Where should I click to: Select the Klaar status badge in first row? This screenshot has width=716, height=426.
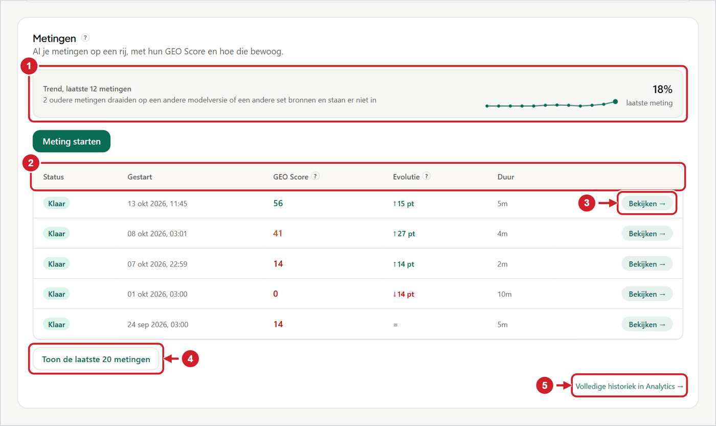coord(56,203)
